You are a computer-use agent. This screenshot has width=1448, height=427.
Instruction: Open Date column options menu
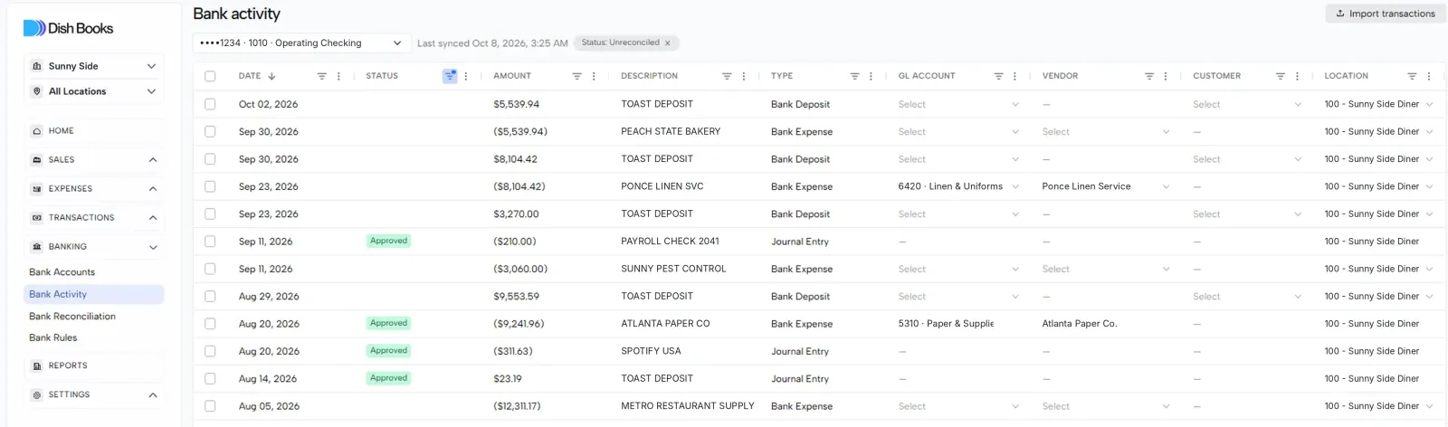[x=338, y=76]
